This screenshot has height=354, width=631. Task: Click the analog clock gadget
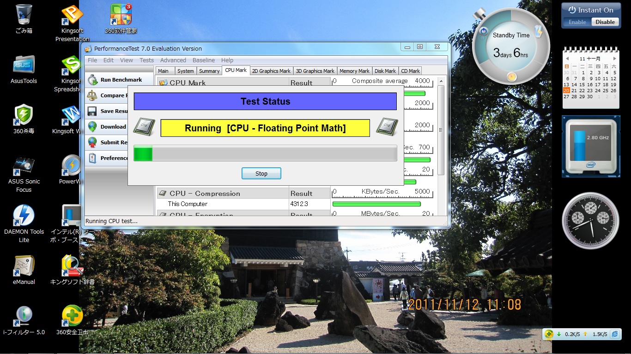590,221
